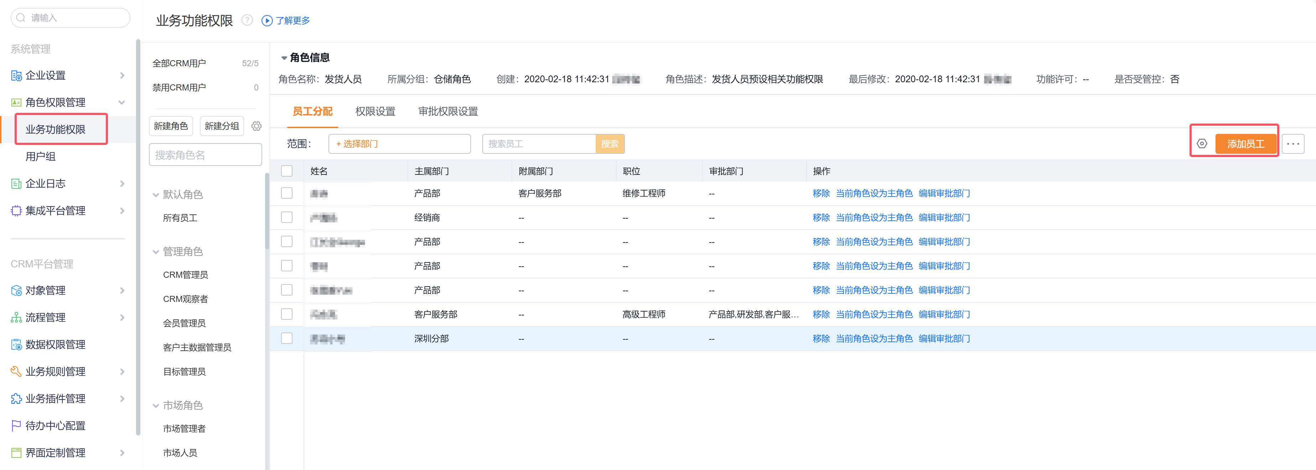
Task: Click the column settings icon beside 添加员工
Action: click(1202, 144)
